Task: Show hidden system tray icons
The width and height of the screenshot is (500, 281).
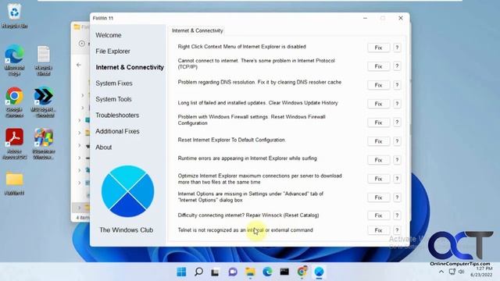Action: 441,272
